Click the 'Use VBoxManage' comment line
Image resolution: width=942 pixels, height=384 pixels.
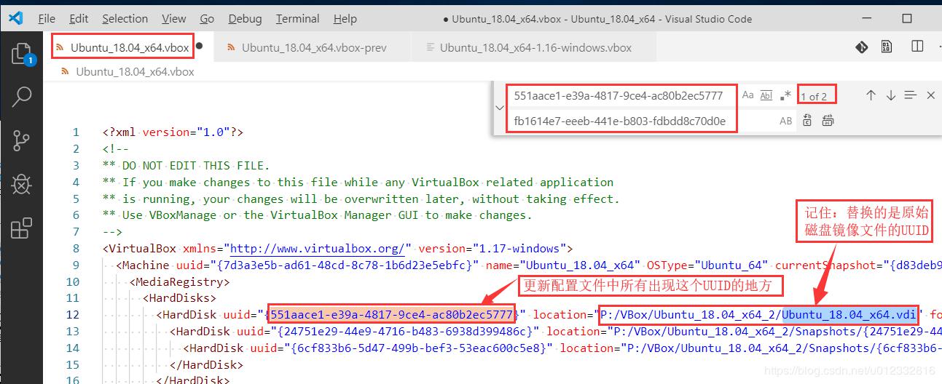[318, 215]
